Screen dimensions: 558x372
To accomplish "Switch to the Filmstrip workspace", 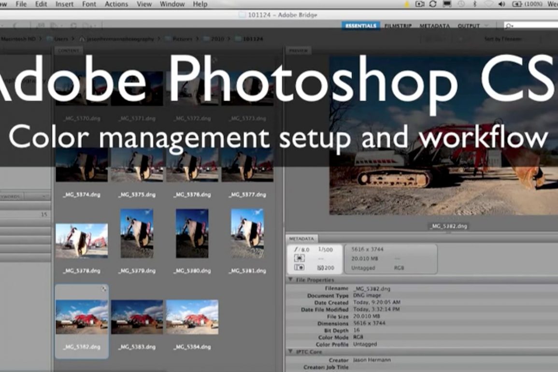I will pyautogui.click(x=398, y=26).
